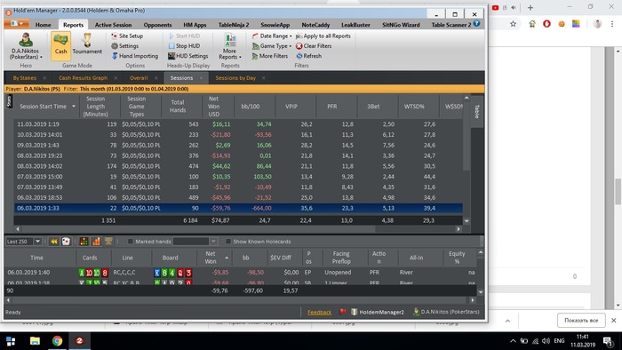Open the Game Type filter dropdown

[x=272, y=46]
